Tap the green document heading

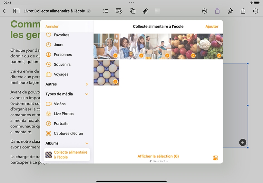click(25, 29)
